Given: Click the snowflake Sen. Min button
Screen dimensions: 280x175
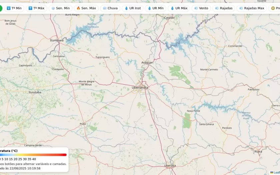Looking at the screenshot, I should pos(60,8).
